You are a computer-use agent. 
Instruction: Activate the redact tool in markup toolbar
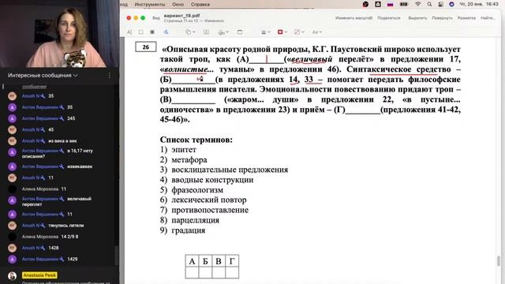(152, 32)
